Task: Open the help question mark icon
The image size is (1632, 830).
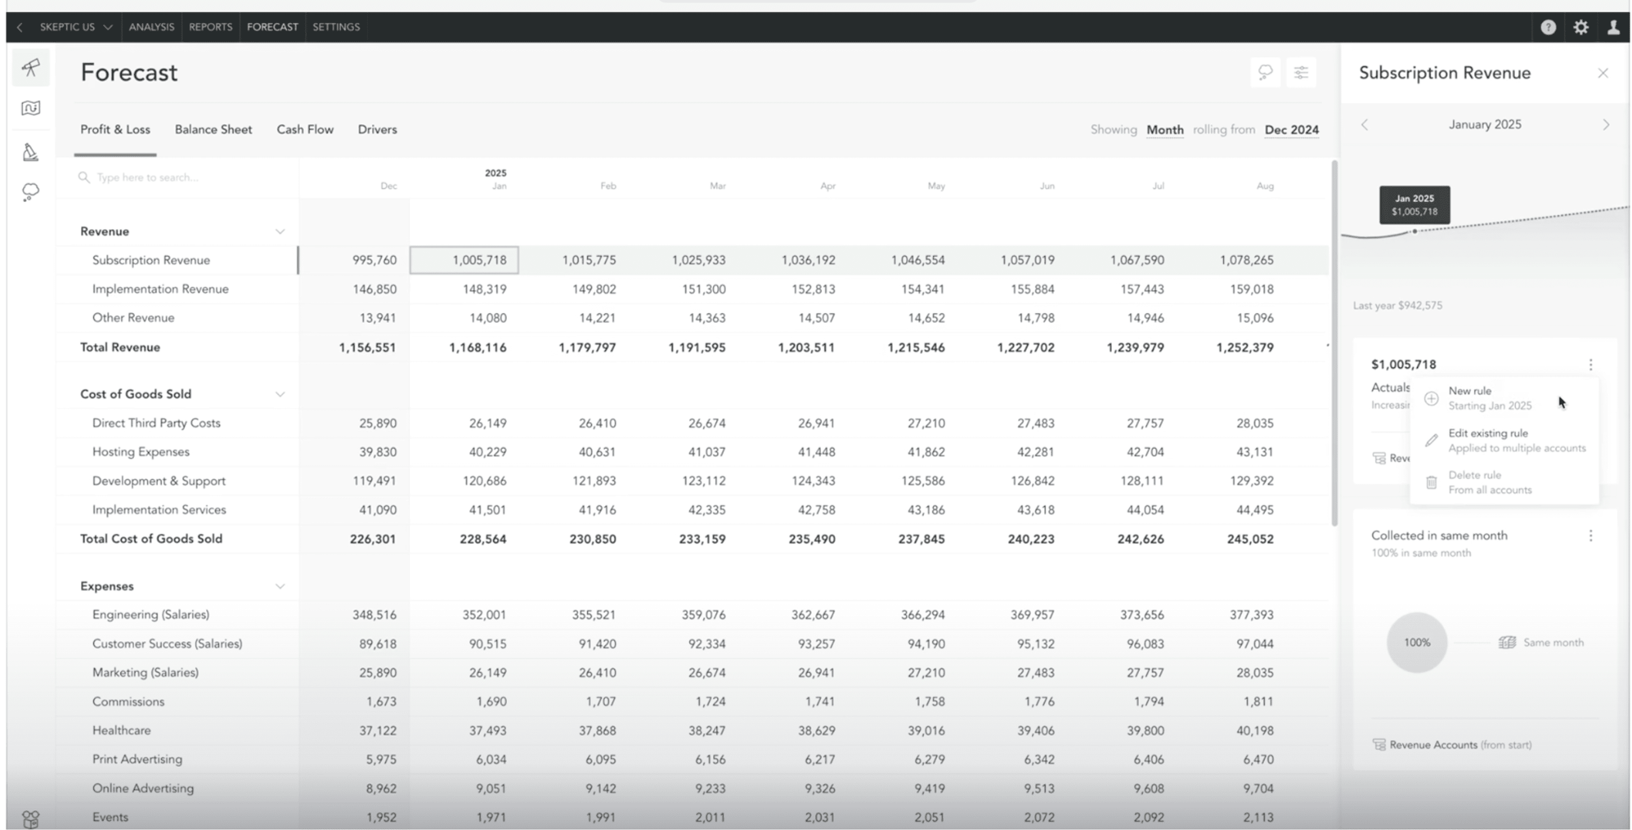Action: pos(1548,27)
